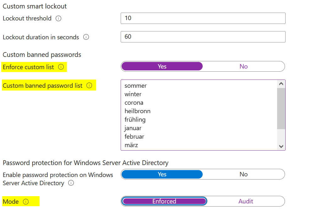Click the Lockout threshold input field
Image resolution: width=317 pixels, height=210 pixels.
[203, 18]
